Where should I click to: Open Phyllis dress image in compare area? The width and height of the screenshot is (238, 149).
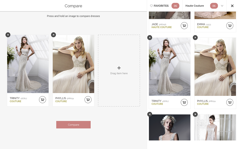point(74,64)
